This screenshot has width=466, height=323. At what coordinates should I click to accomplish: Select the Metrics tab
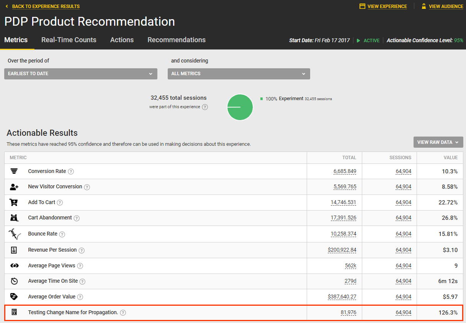(x=16, y=40)
